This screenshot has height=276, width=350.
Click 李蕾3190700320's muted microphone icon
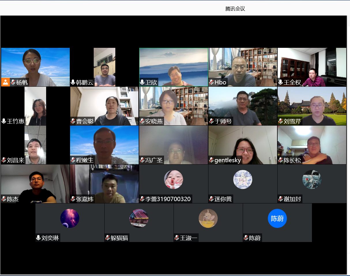point(142,199)
